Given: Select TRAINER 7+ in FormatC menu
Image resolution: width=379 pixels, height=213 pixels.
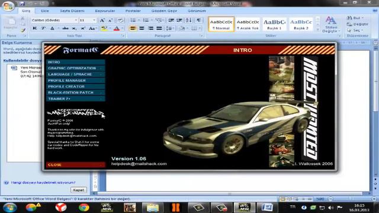Looking at the screenshot, I should [75, 99].
